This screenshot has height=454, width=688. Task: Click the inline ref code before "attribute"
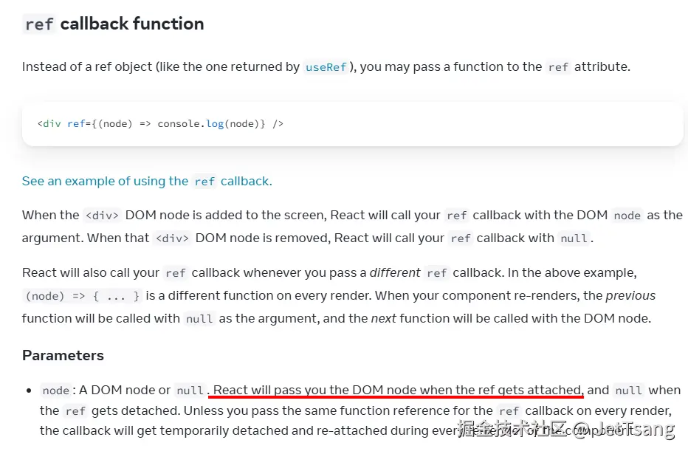click(558, 67)
